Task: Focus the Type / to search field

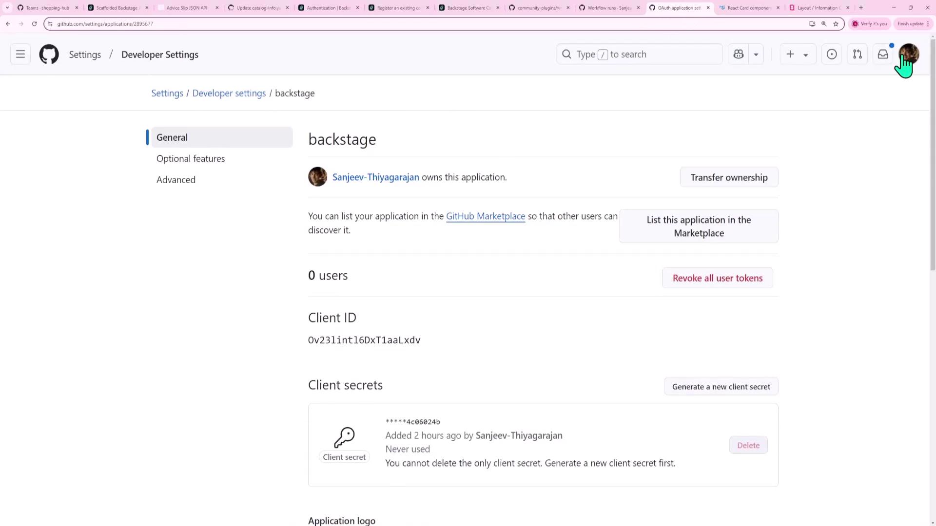Action: [x=639, y=55]
